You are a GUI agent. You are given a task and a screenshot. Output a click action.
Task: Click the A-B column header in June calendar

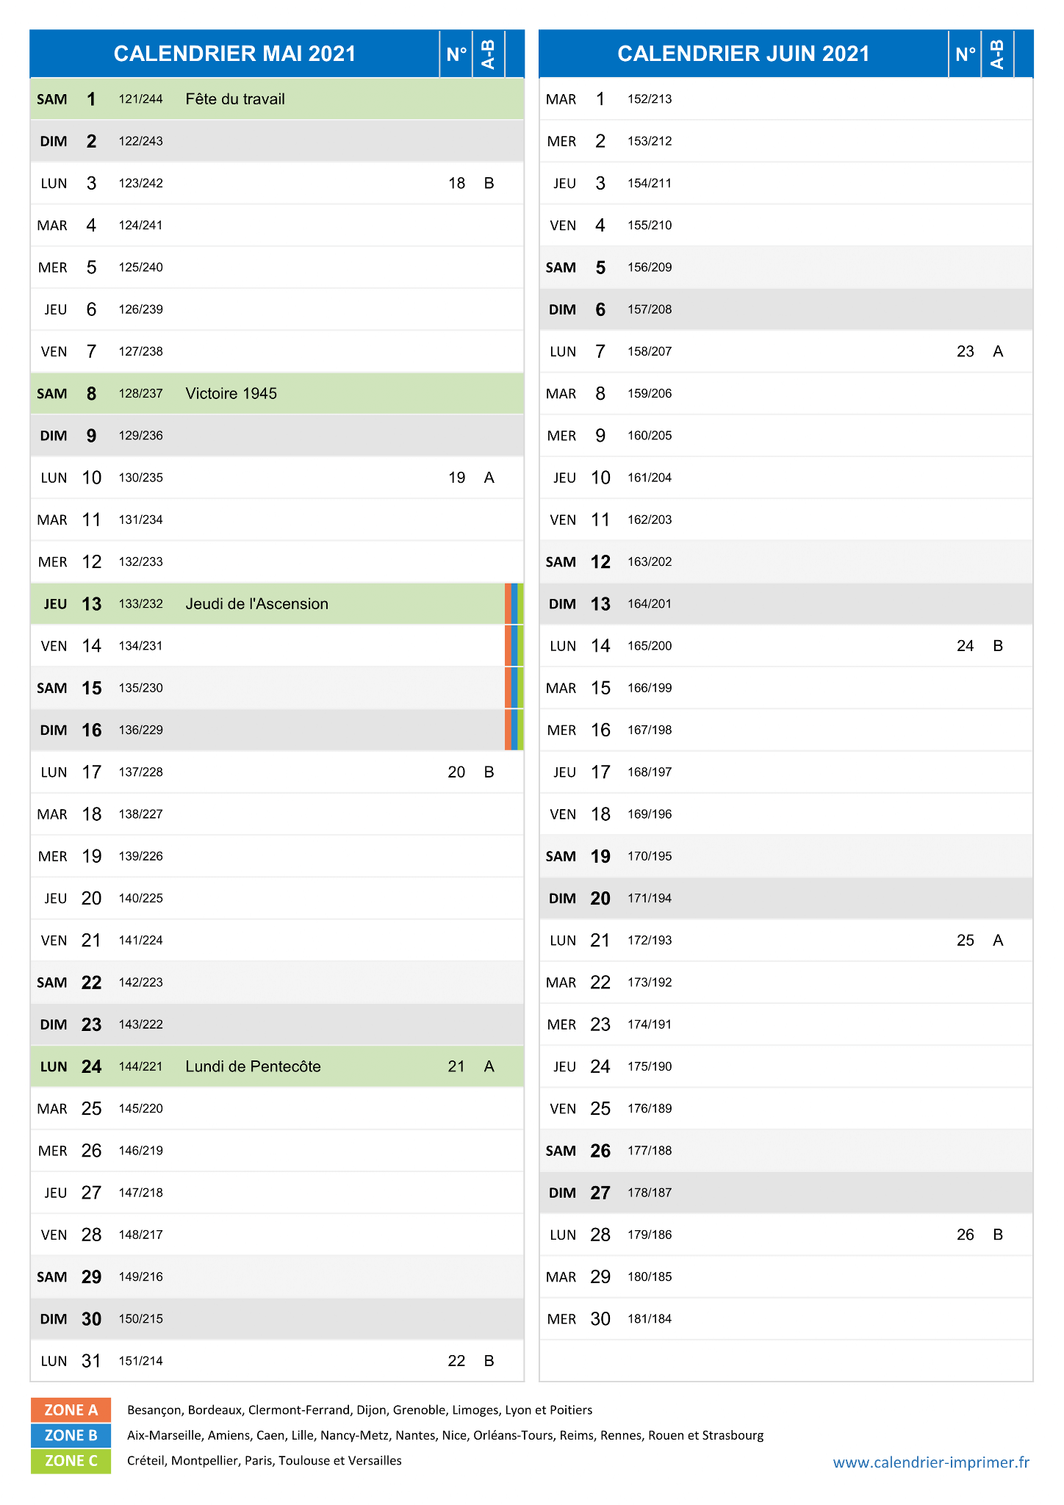click(997, 54)
